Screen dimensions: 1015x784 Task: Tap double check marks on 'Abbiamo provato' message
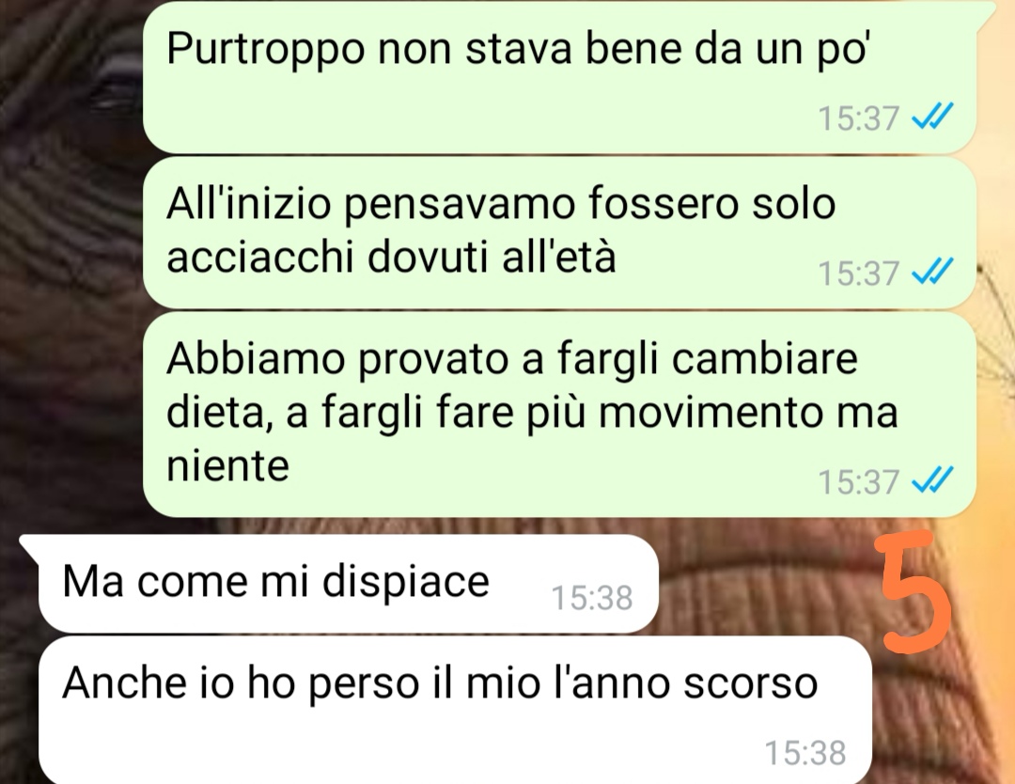coord(932,481)
